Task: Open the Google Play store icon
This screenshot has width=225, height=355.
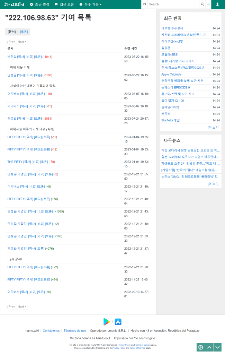Action: pyautogui.click(x=107, y=322)
